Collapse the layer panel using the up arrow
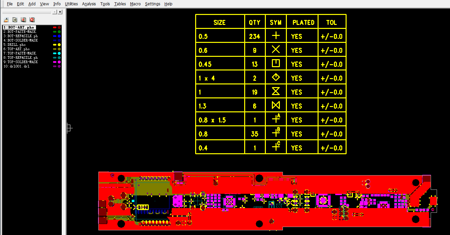This screenshot has width=450, height=235. 54,12
